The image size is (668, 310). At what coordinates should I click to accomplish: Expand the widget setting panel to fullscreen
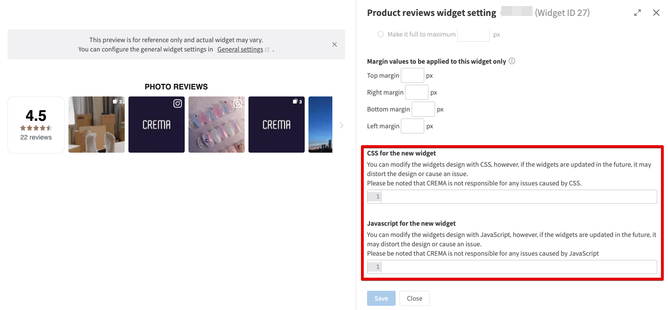click(638, 13)
